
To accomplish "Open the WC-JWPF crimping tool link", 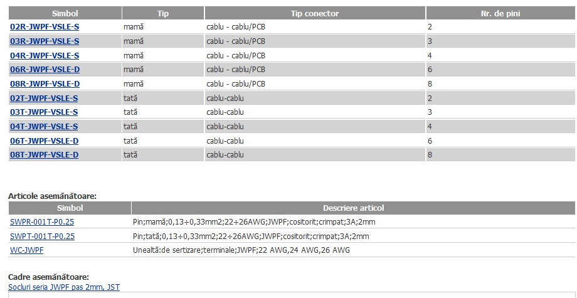I will (26, 250).
